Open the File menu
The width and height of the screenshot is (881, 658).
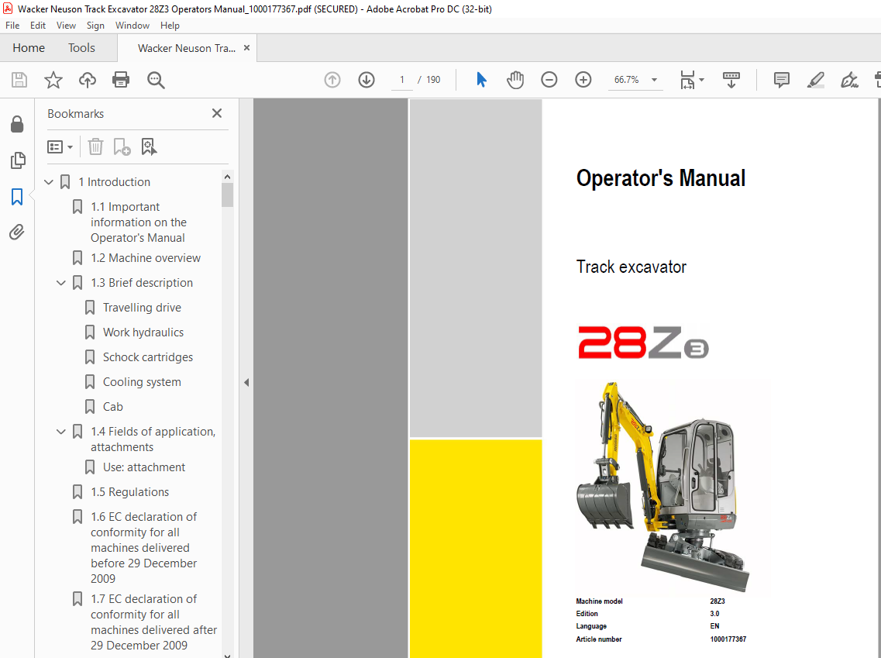tap(12, 26)
